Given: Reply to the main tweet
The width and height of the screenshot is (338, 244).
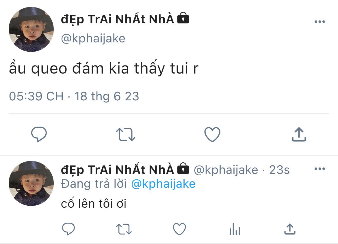Looking at the screenshot, I should click(x=39, y=134).
